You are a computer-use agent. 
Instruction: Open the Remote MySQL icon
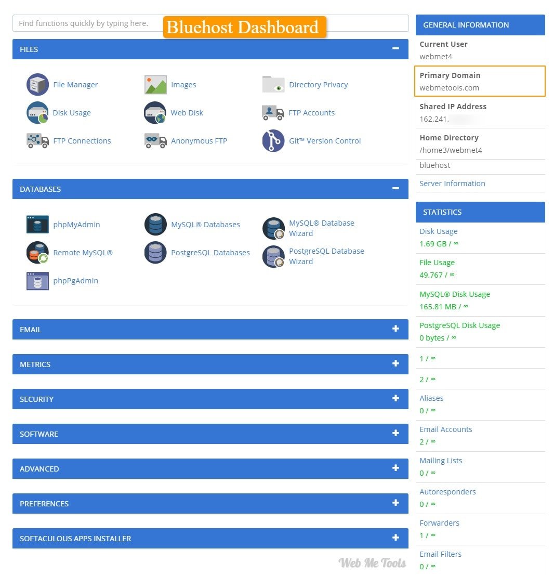coord(37,253)
